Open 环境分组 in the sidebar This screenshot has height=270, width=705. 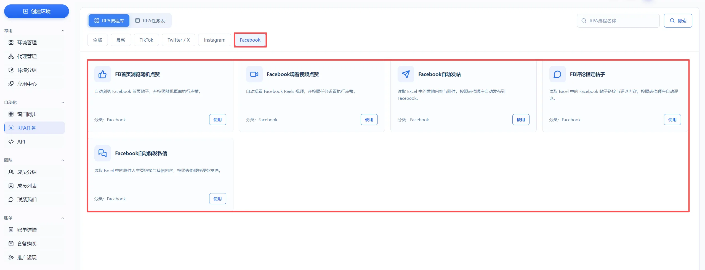pyautogui.click(x=34, y=70)
